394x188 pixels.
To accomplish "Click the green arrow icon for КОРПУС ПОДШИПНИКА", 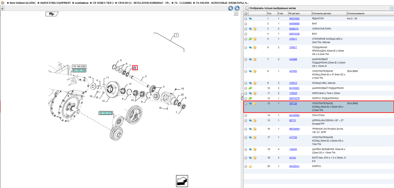I will click(250, 98).
